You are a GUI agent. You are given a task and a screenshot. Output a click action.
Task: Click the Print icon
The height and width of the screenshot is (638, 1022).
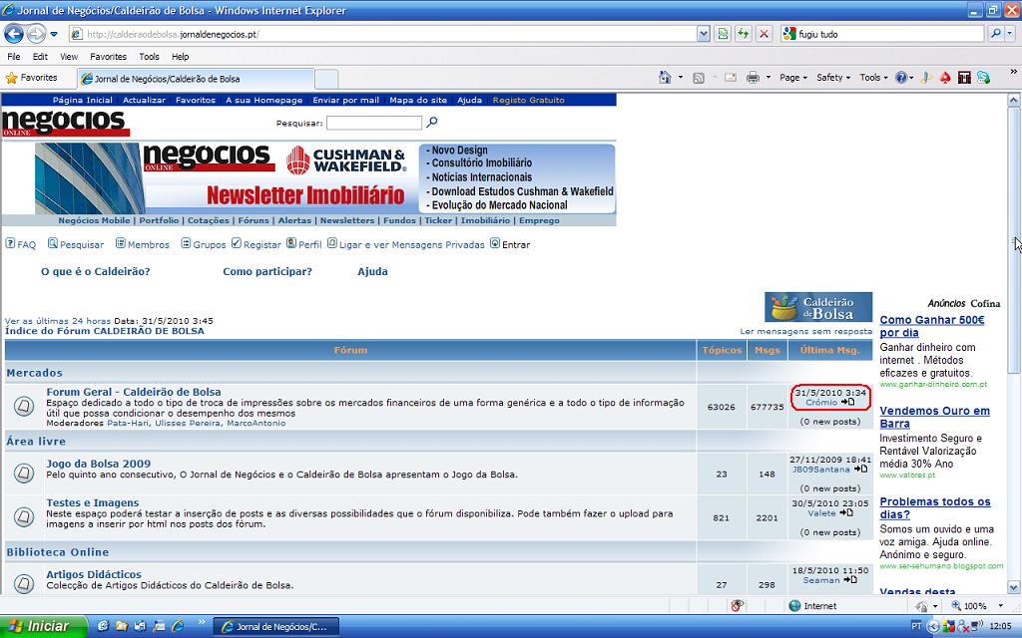point(753,78)
